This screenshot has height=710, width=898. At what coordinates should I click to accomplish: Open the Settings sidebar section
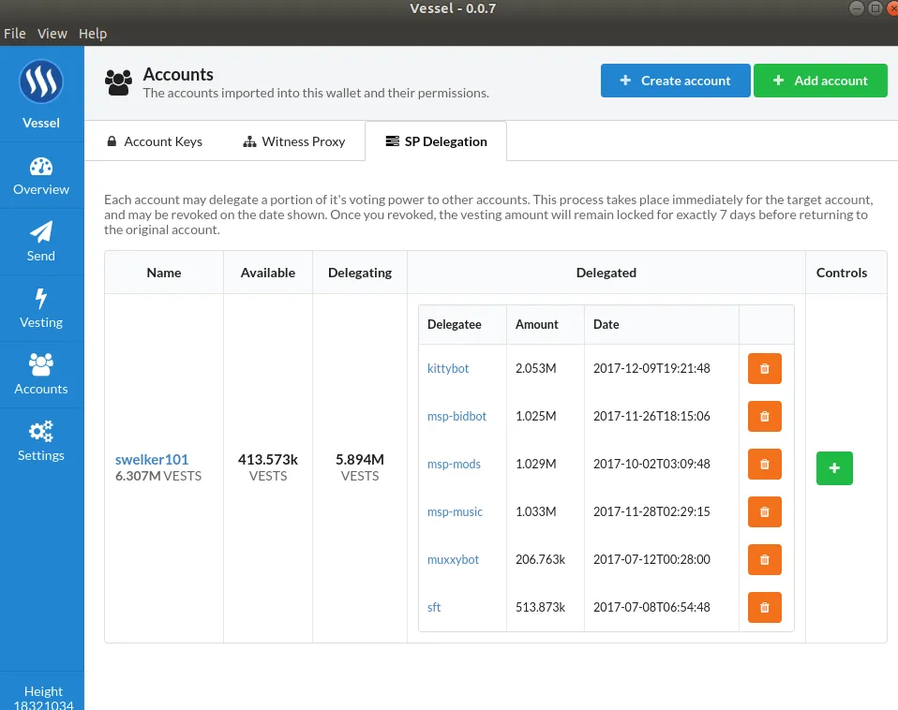tap(41, 442)
